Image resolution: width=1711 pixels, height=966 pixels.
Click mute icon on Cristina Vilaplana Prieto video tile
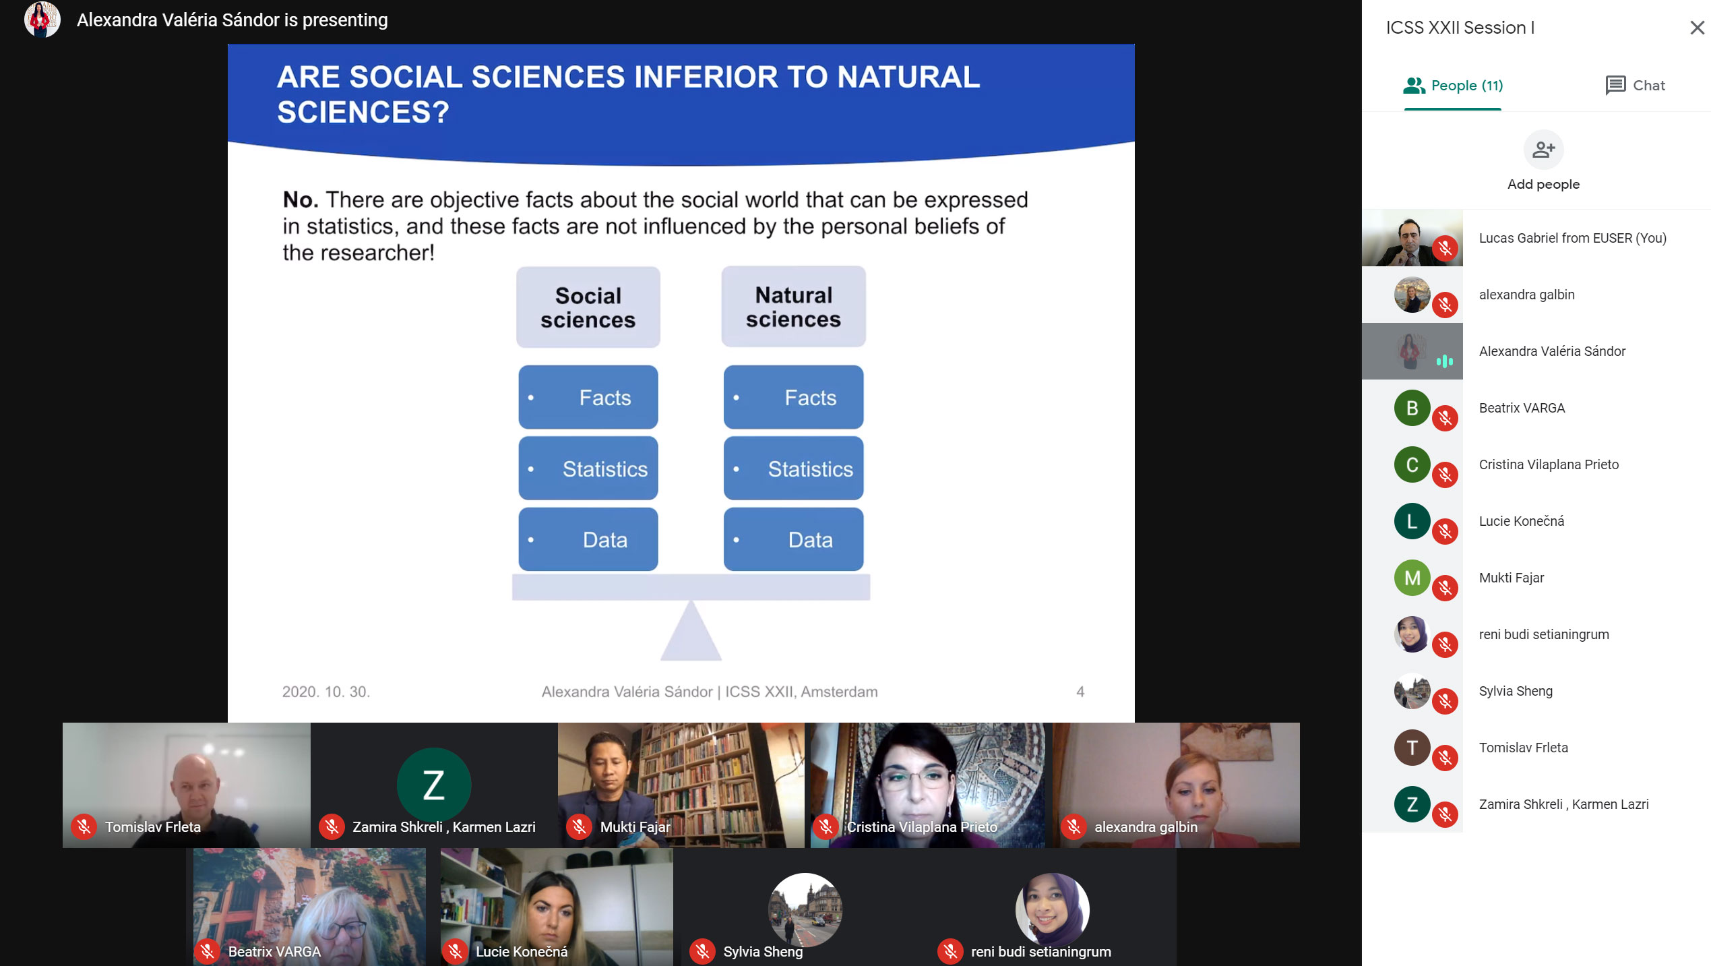pyautogui.click(x=826, y=826)
